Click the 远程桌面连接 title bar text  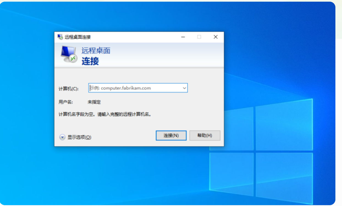(78, 37)
